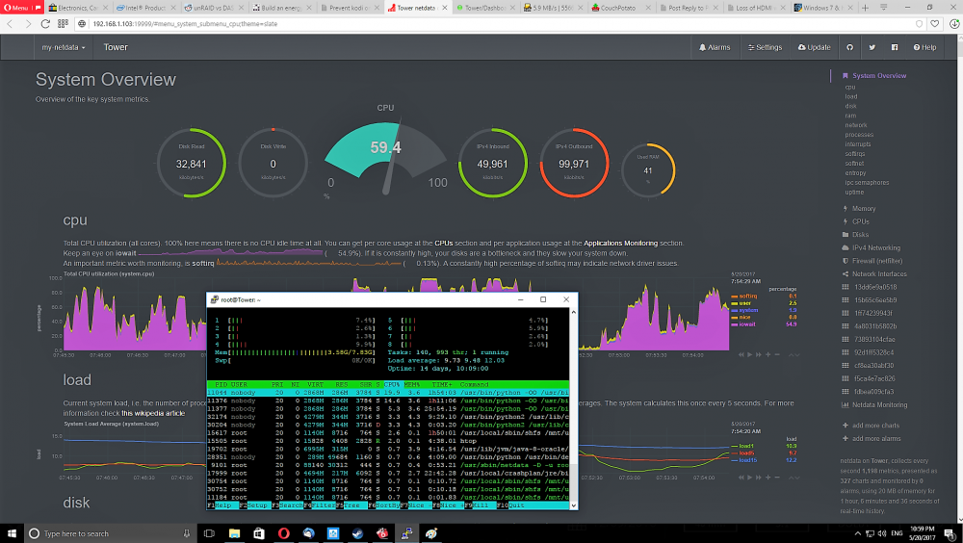Toggle load5 dimension in load chart legend

746,452
